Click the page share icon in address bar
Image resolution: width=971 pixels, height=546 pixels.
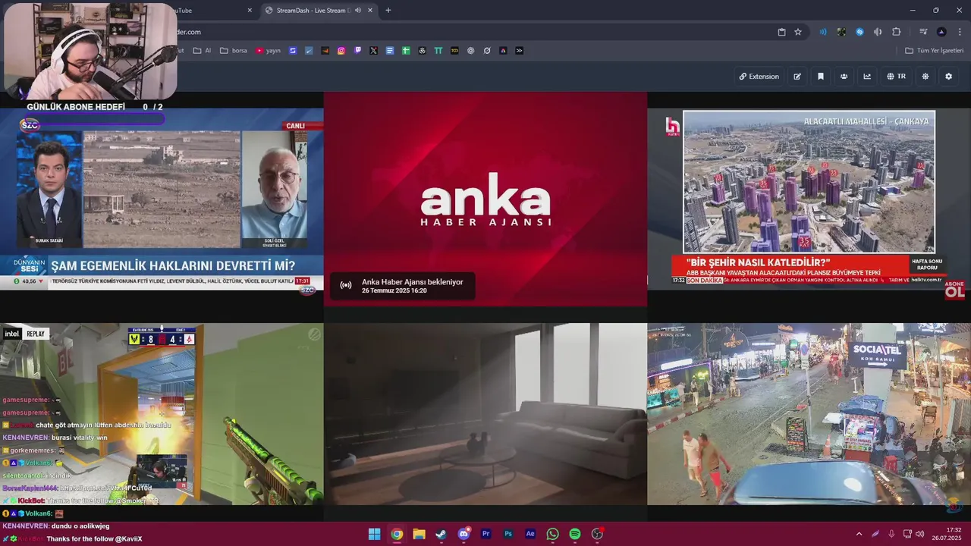(782, 32)
